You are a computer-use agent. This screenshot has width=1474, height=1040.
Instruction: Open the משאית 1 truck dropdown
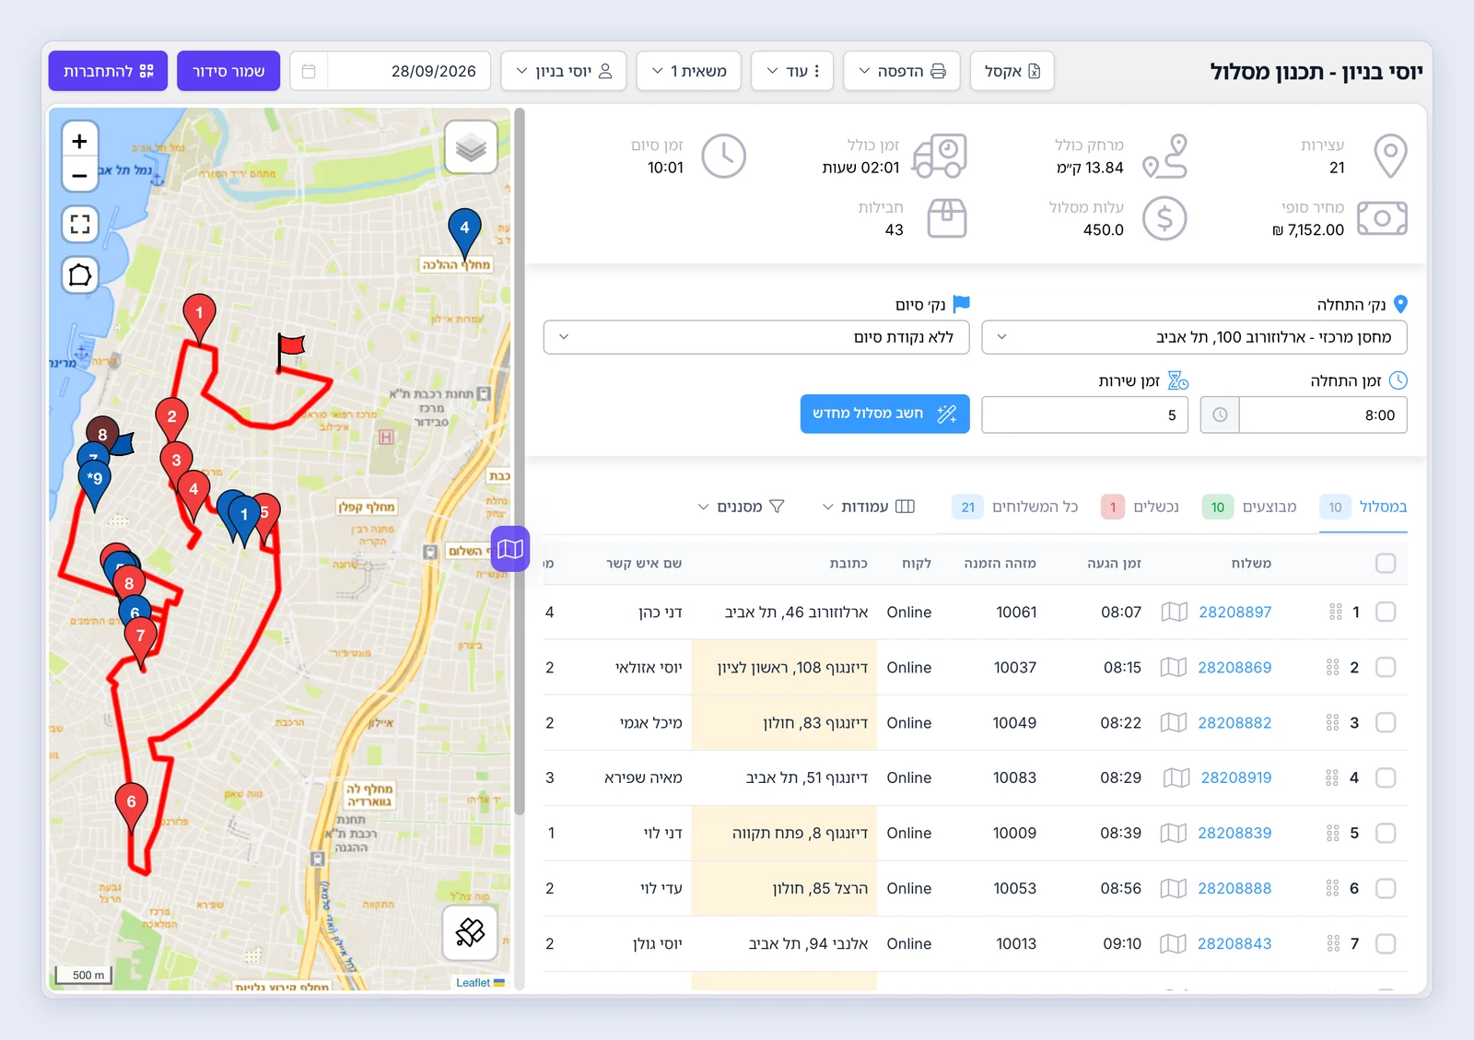click(x=688, y=71)
